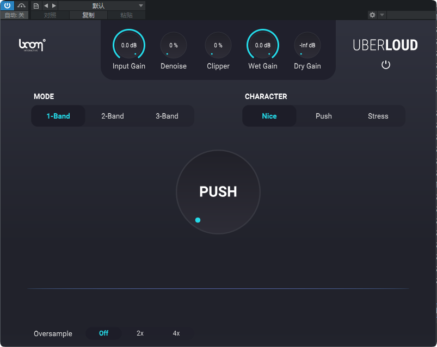Click the 复制 copy button

(88, 15)
